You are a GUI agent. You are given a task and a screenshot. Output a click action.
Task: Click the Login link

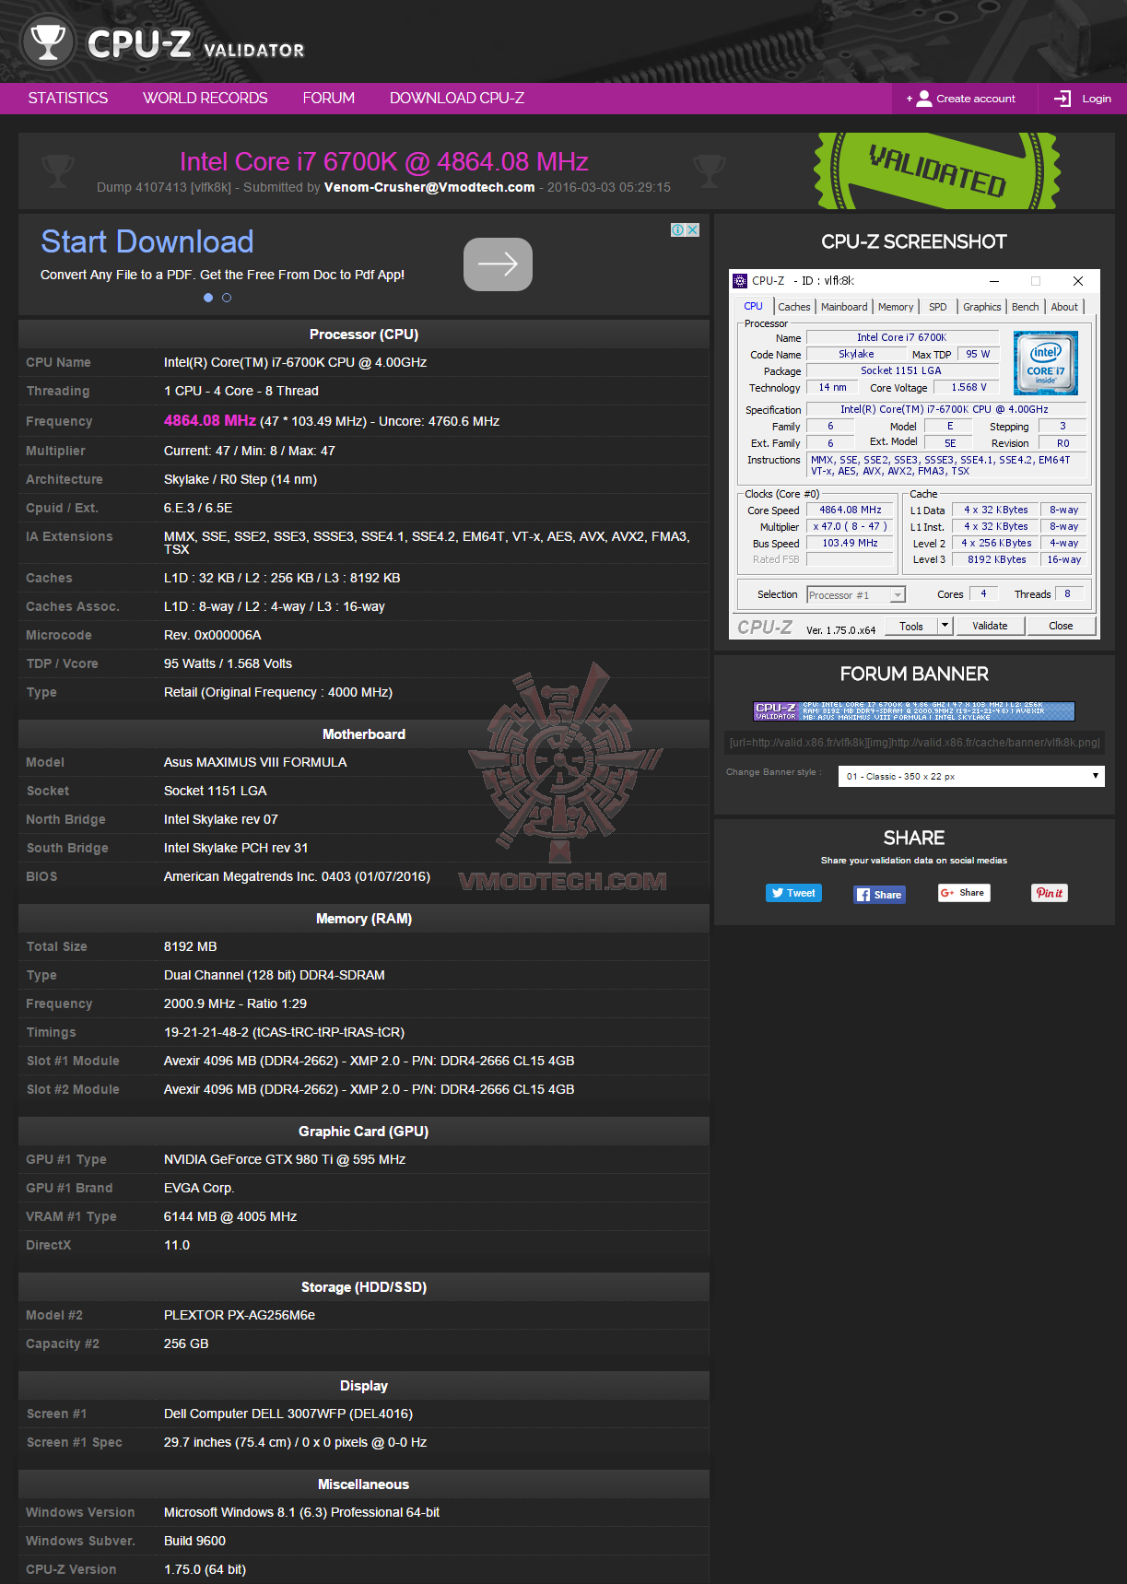(1097, 99)
